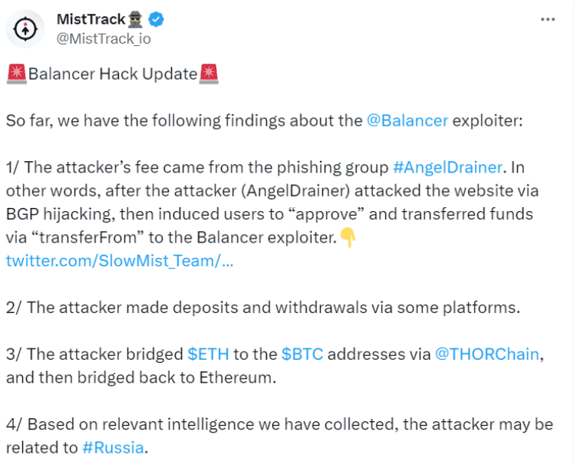
Task: Click the MistTrack profile avatar
Action: [27, 29]
